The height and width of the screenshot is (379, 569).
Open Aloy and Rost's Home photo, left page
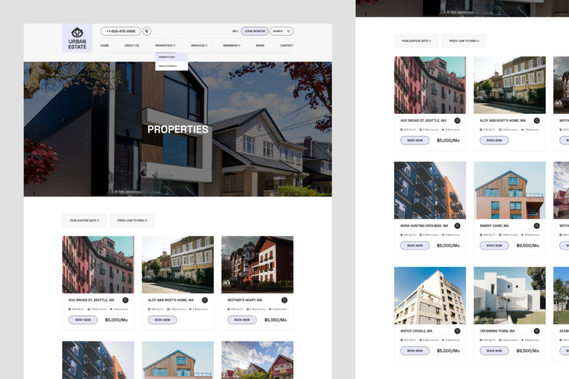[x=178, y=265]
